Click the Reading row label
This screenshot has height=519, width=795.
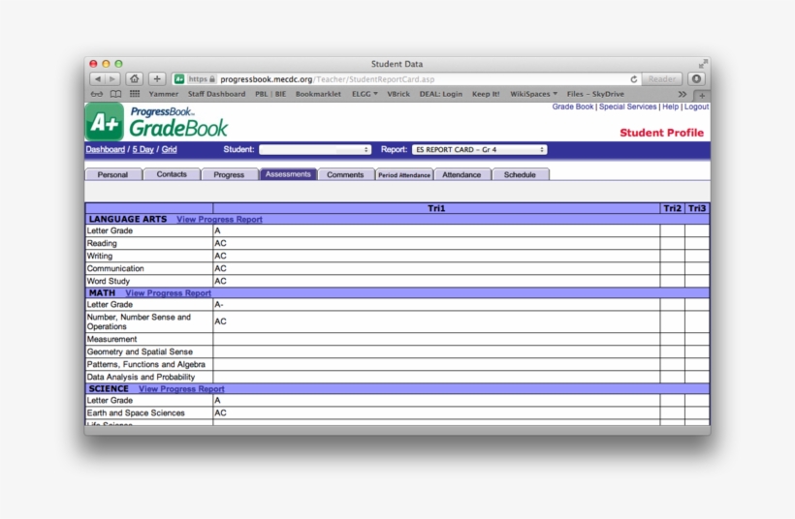click(102, 243)
